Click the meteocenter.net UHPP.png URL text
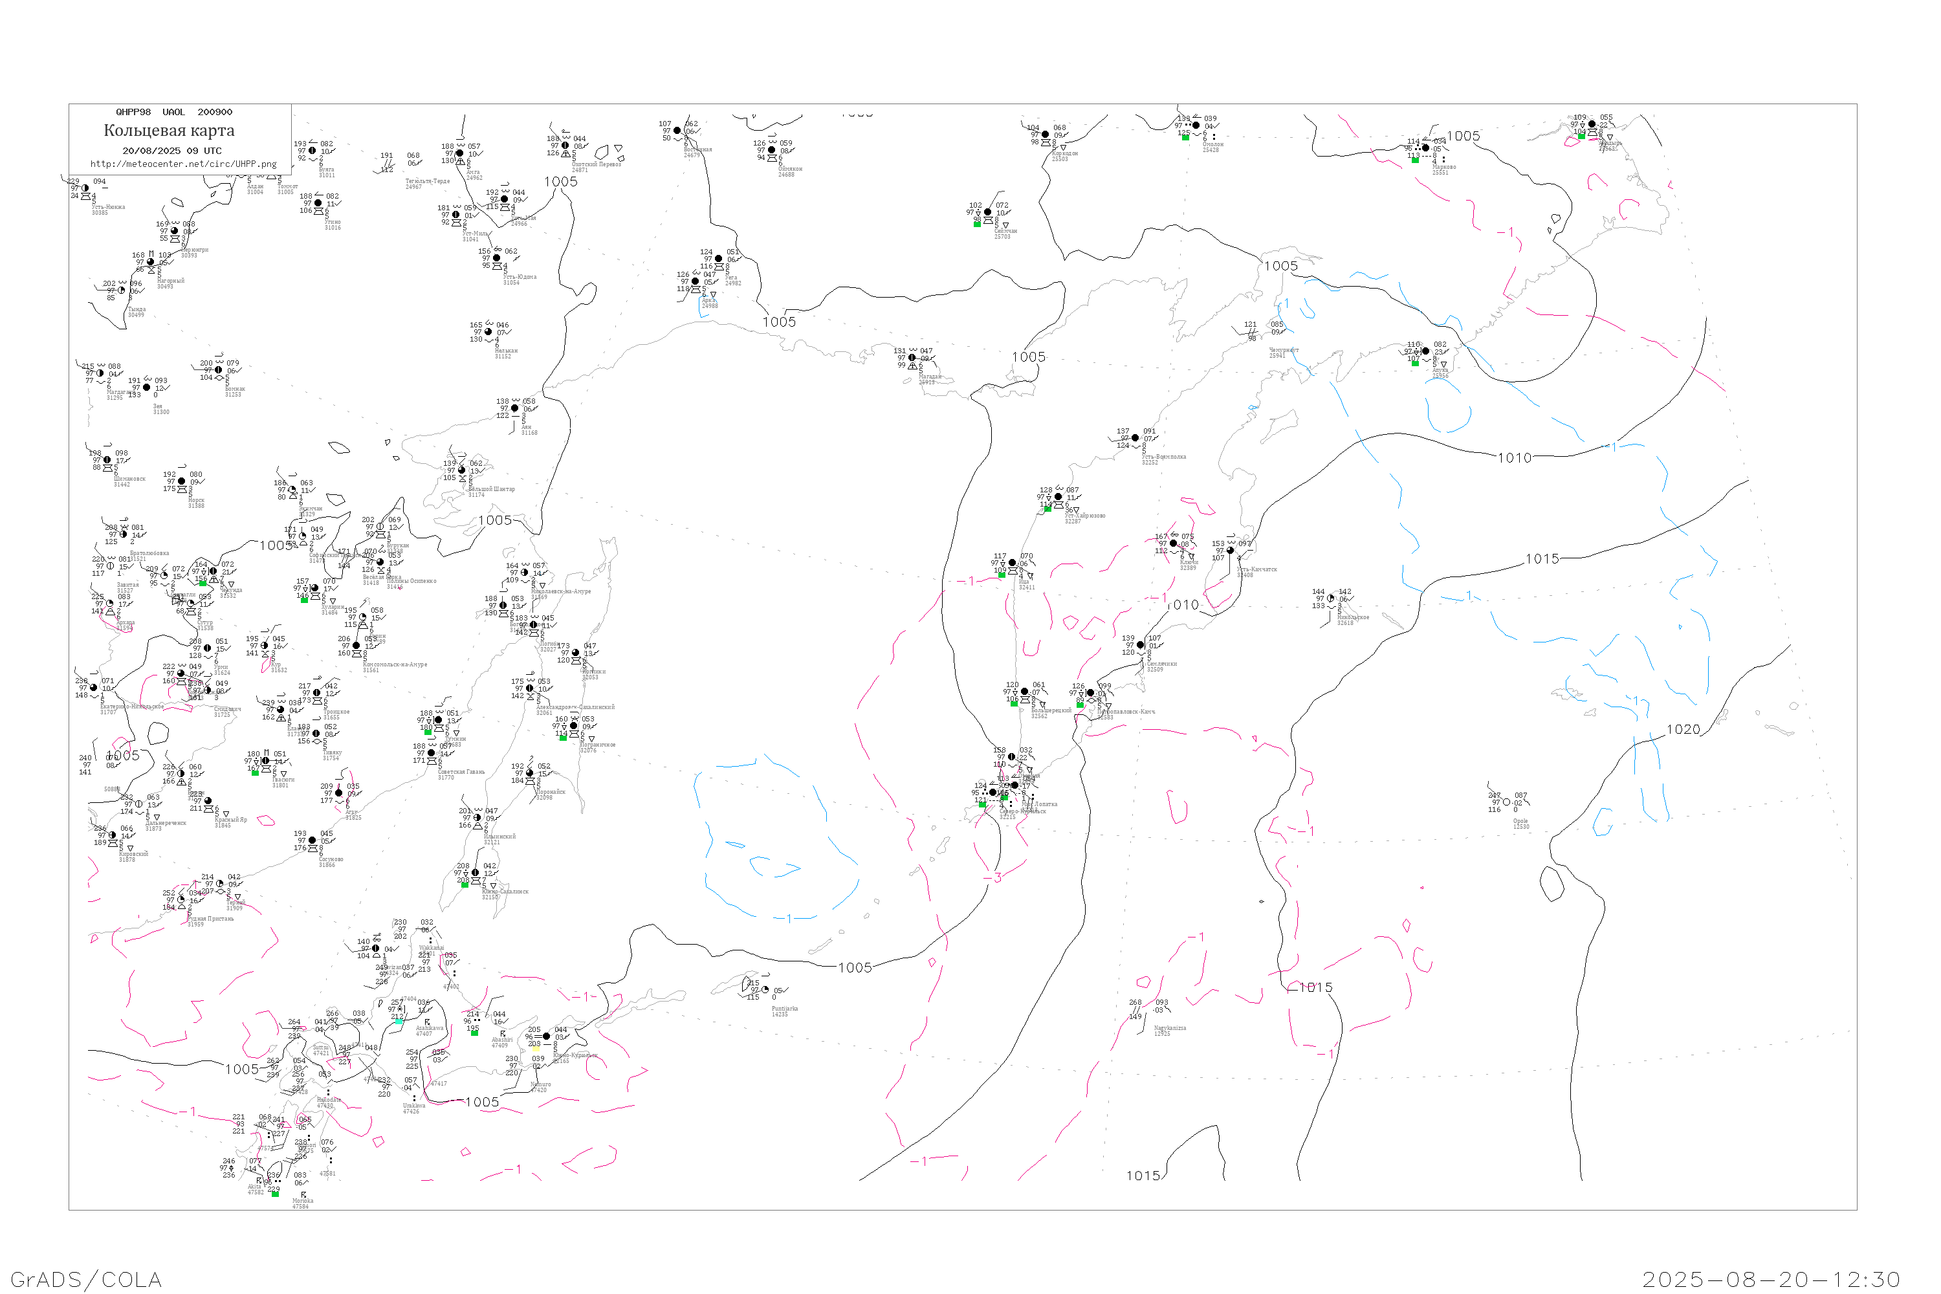1941x1294 pixels. (x=183, y=164)
